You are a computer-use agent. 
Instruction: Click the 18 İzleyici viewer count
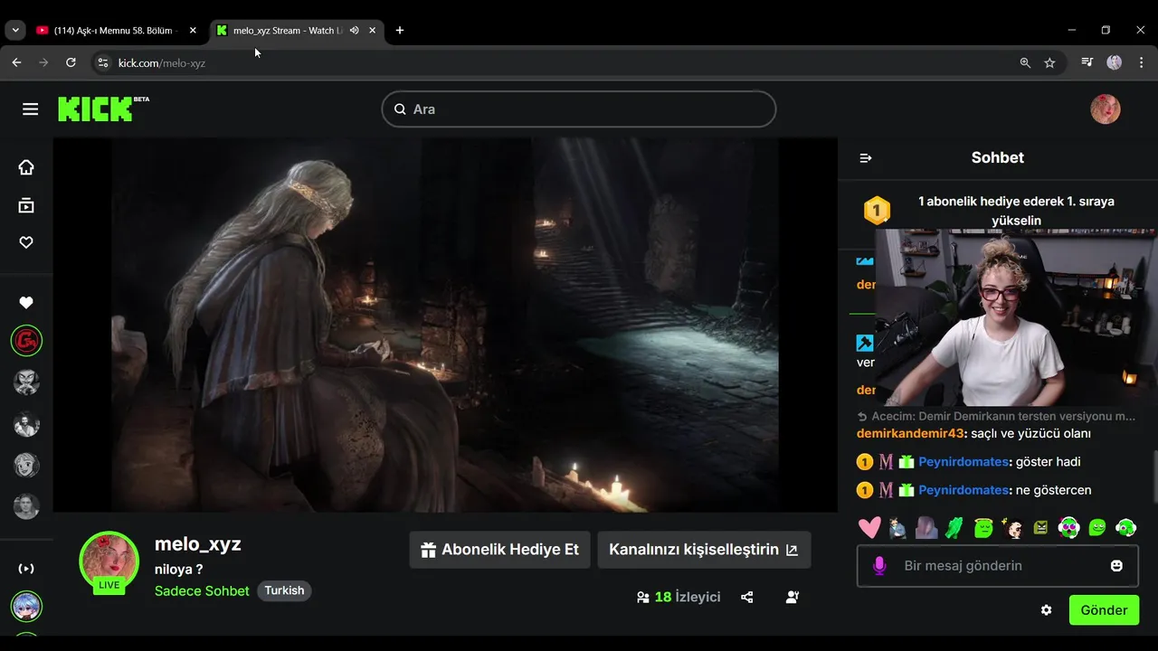679,598
